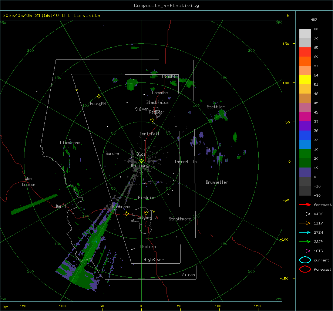333x311 pixels.
Task: Click the Okotoks label
Action: 148,247
